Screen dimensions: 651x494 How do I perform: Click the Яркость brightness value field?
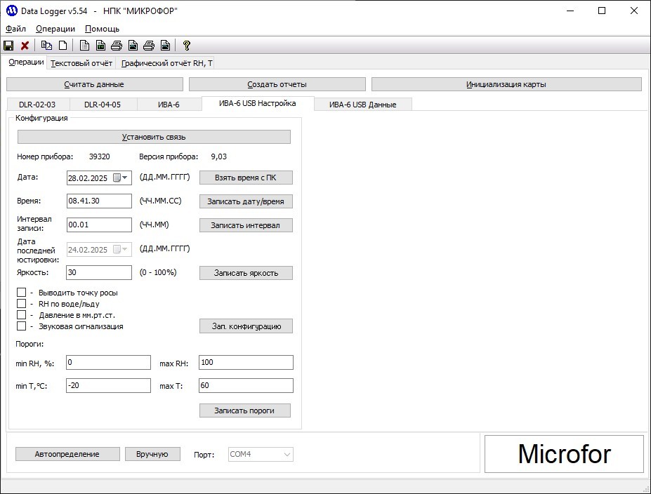98,272
